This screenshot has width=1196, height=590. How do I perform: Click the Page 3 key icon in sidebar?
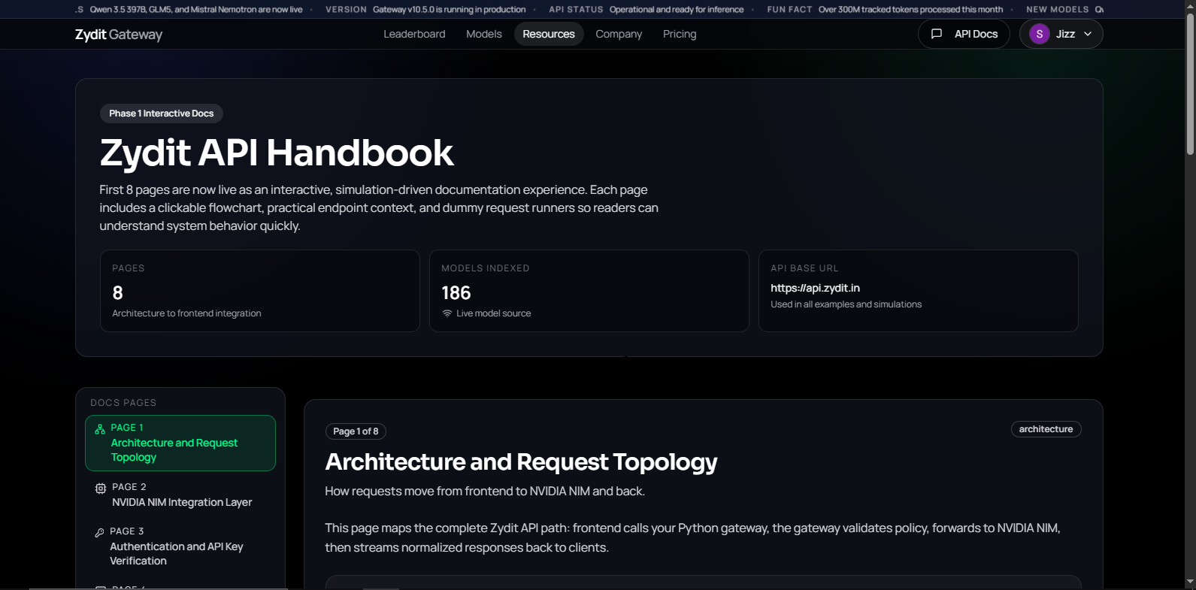pyautogui.click(x=99, y=533)
